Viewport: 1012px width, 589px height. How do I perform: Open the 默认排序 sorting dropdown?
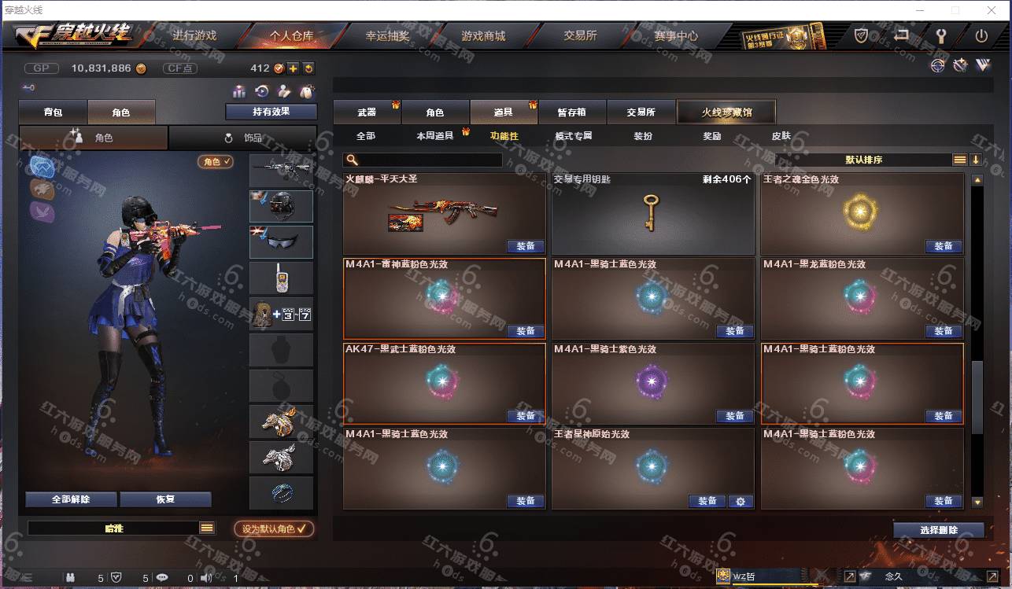(863, 160)
